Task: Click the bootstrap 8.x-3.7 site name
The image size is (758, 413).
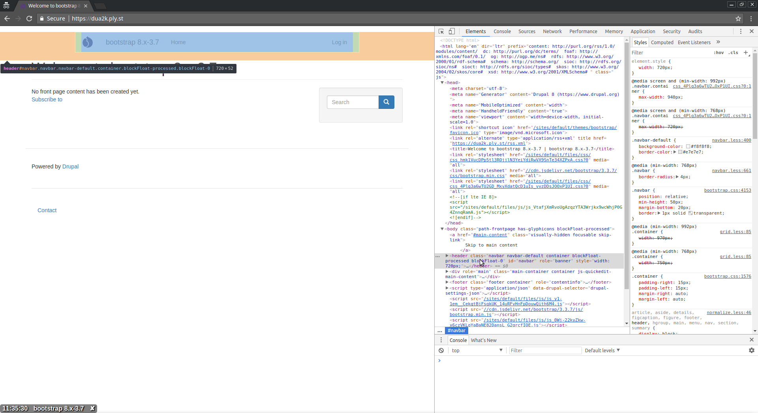Action: point(132,42)
